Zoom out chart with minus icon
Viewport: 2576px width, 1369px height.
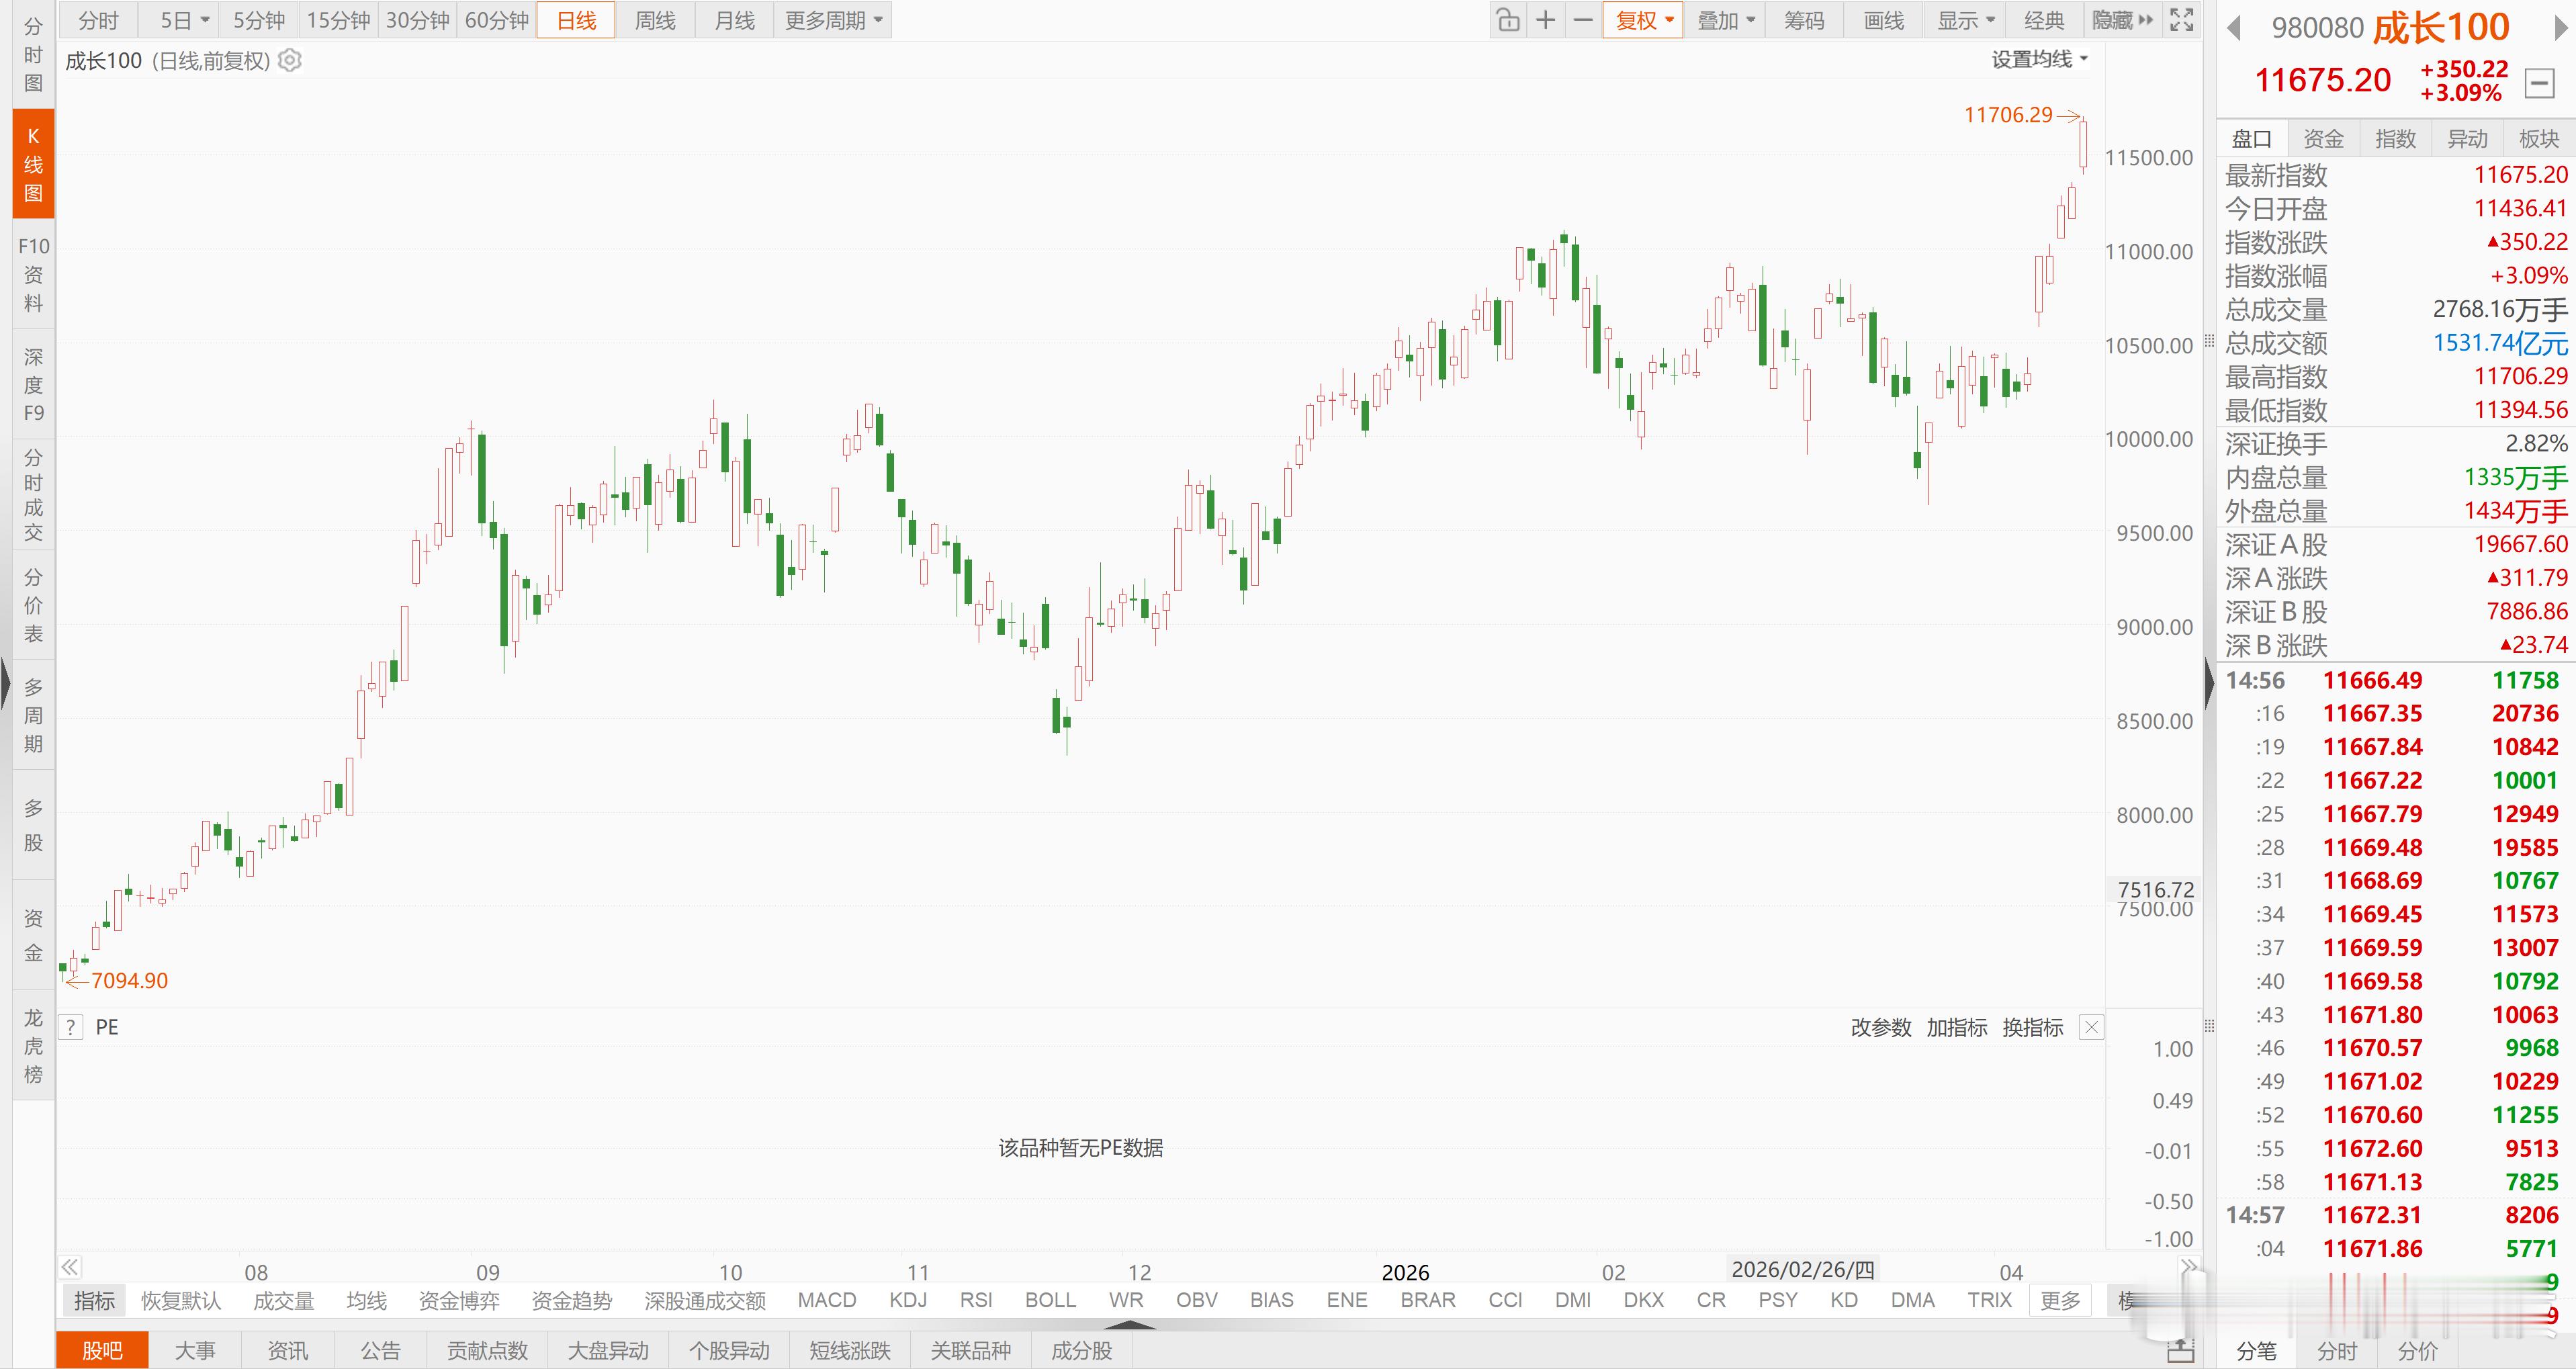(1583, 20)
